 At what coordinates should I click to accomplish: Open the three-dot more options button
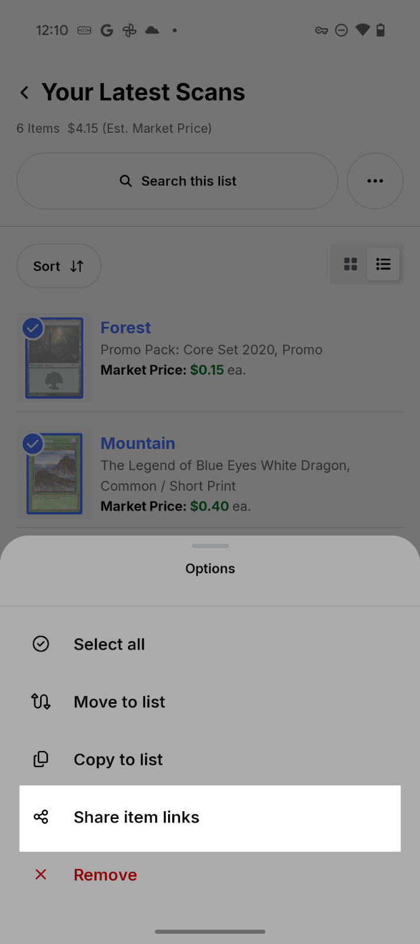(375, 181)
